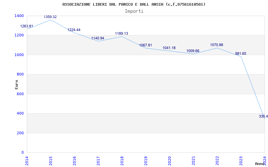
Task: Select the x-axis year 2016
Action: pos(74,161)
